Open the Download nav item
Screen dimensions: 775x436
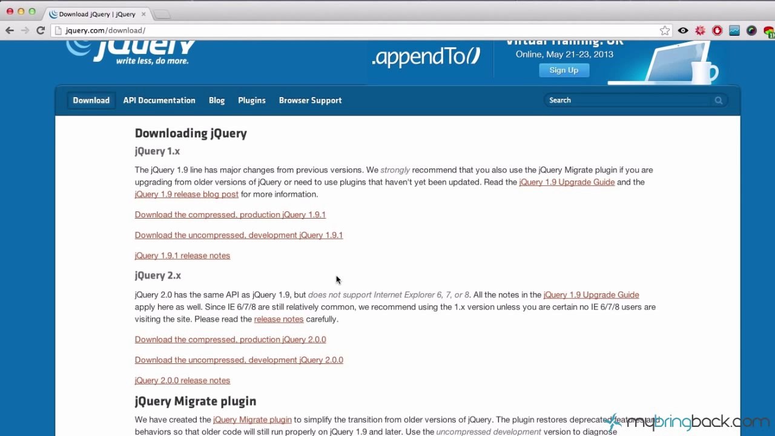tap(91, 101)
